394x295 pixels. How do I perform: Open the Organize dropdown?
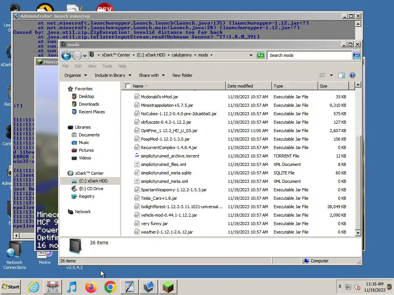75,75
